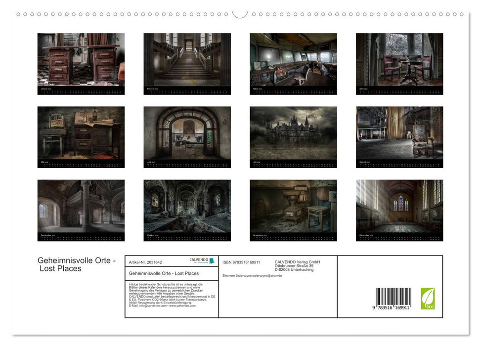Open the February grand staircase thumbnail
This screenshot has height=346, width=480.
[187, 60]
